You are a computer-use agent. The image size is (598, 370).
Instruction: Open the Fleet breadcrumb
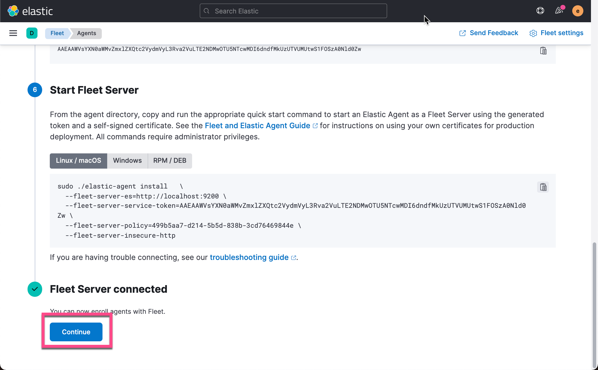click(57, 33)
